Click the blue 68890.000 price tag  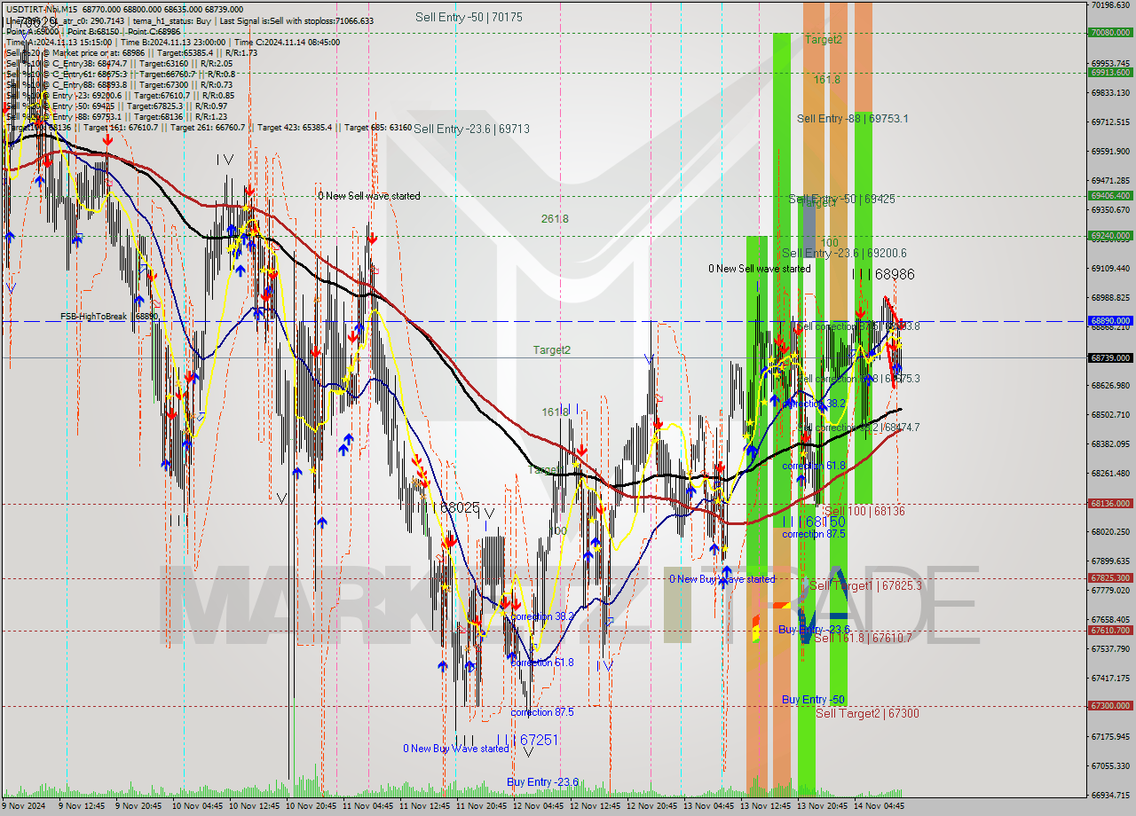pos(1109,320)
